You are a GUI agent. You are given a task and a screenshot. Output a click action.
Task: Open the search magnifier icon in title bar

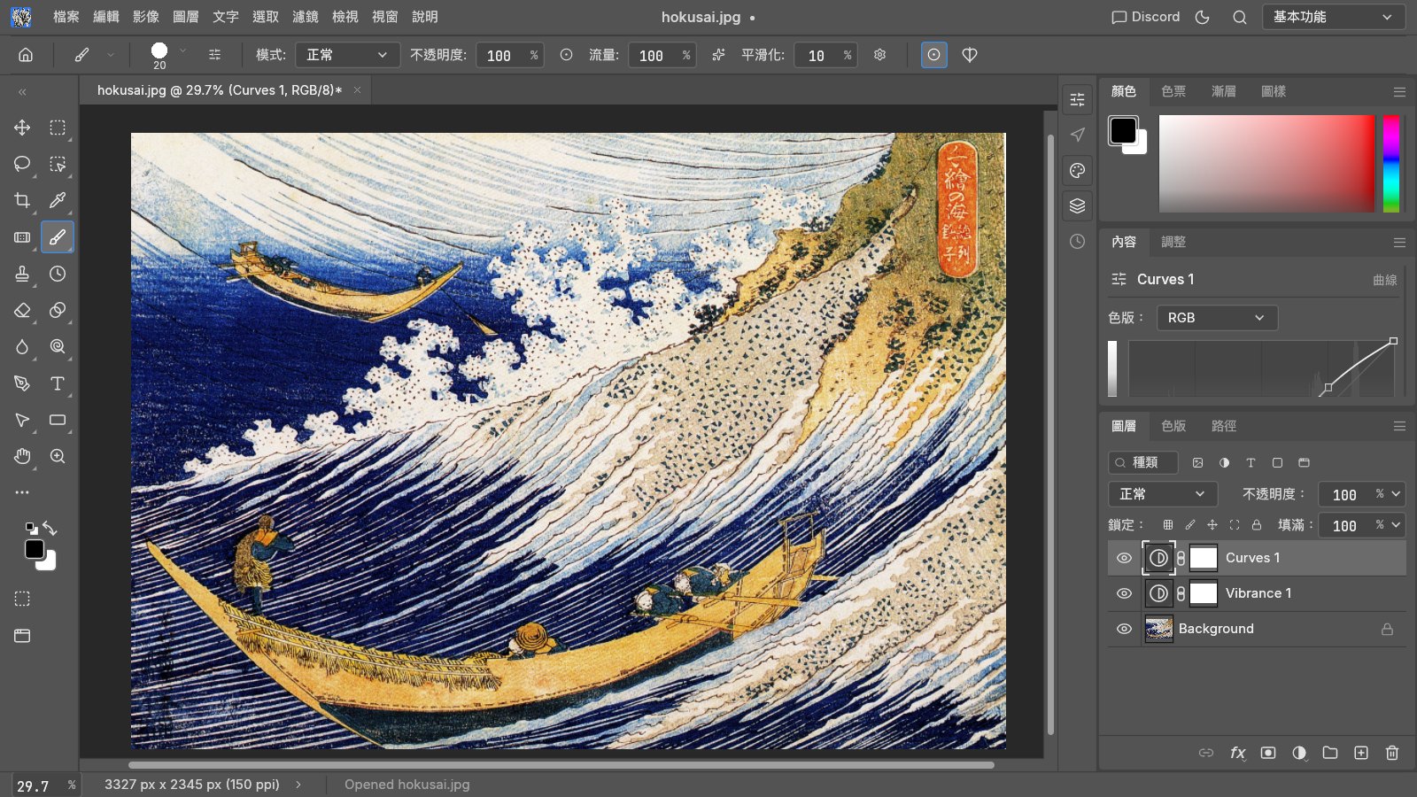click(x=1240, y=17)
